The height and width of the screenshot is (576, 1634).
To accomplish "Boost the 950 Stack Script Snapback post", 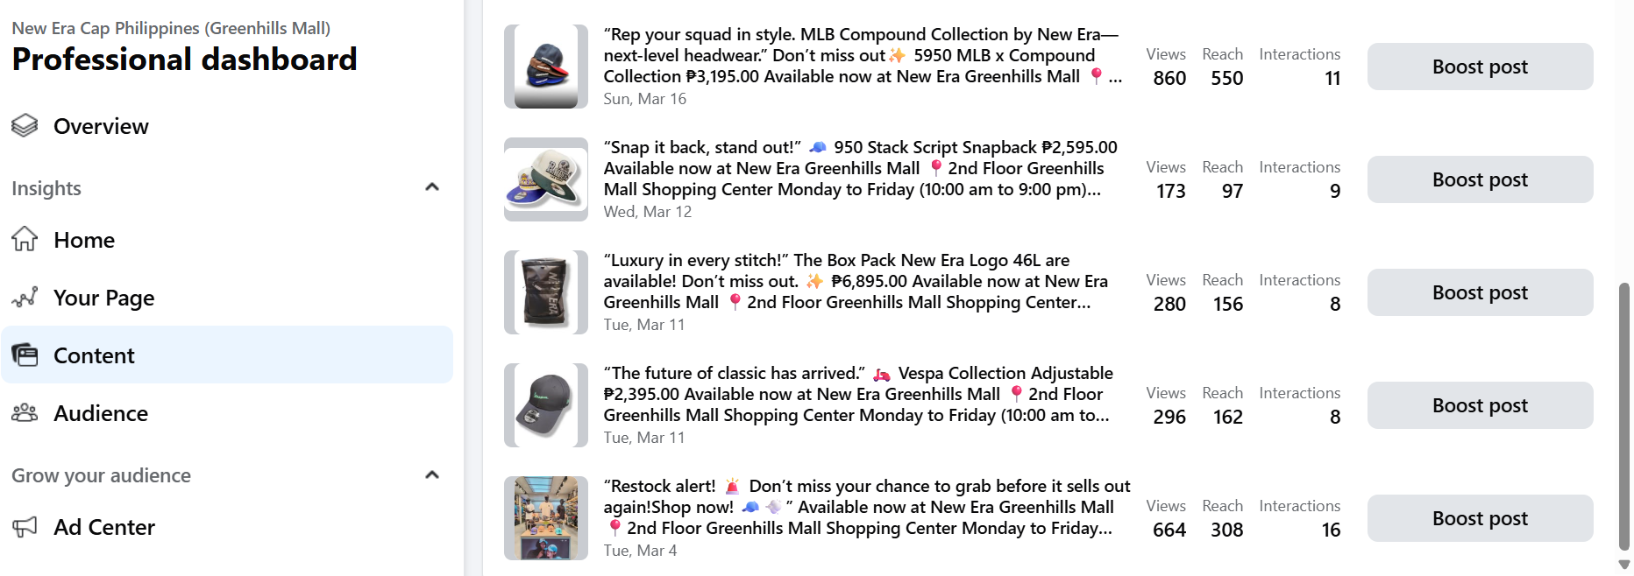I will coord(1480,179).
